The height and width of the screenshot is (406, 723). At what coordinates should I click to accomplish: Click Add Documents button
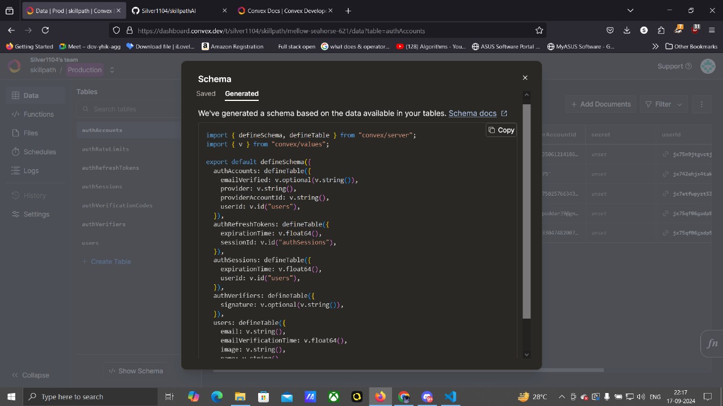coord(600,104)
